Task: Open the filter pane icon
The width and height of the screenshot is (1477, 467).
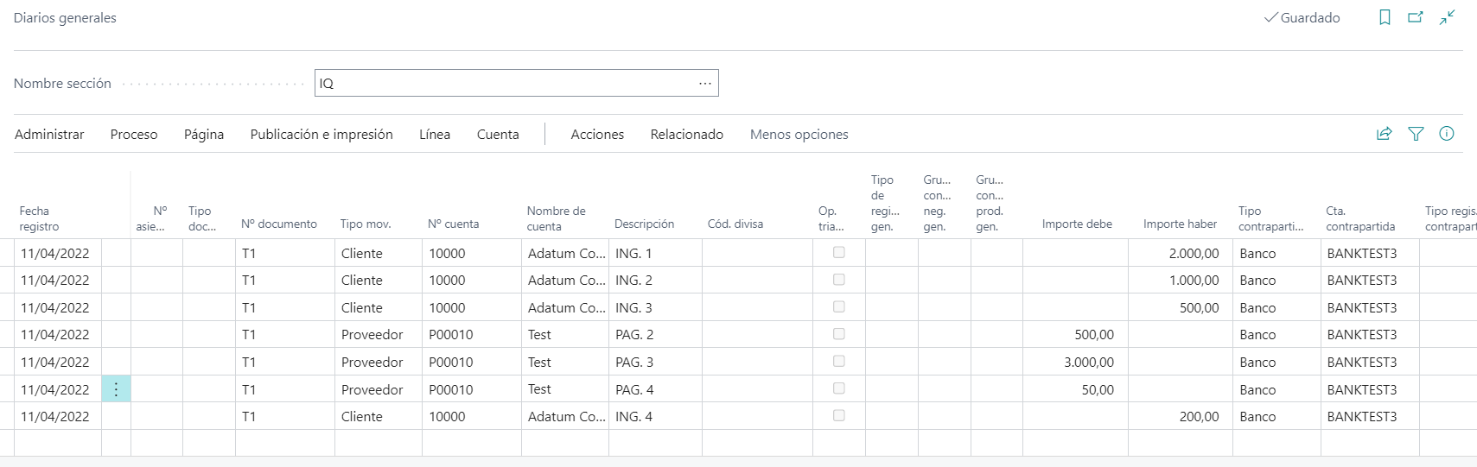Action: (x=1416, y=134)
